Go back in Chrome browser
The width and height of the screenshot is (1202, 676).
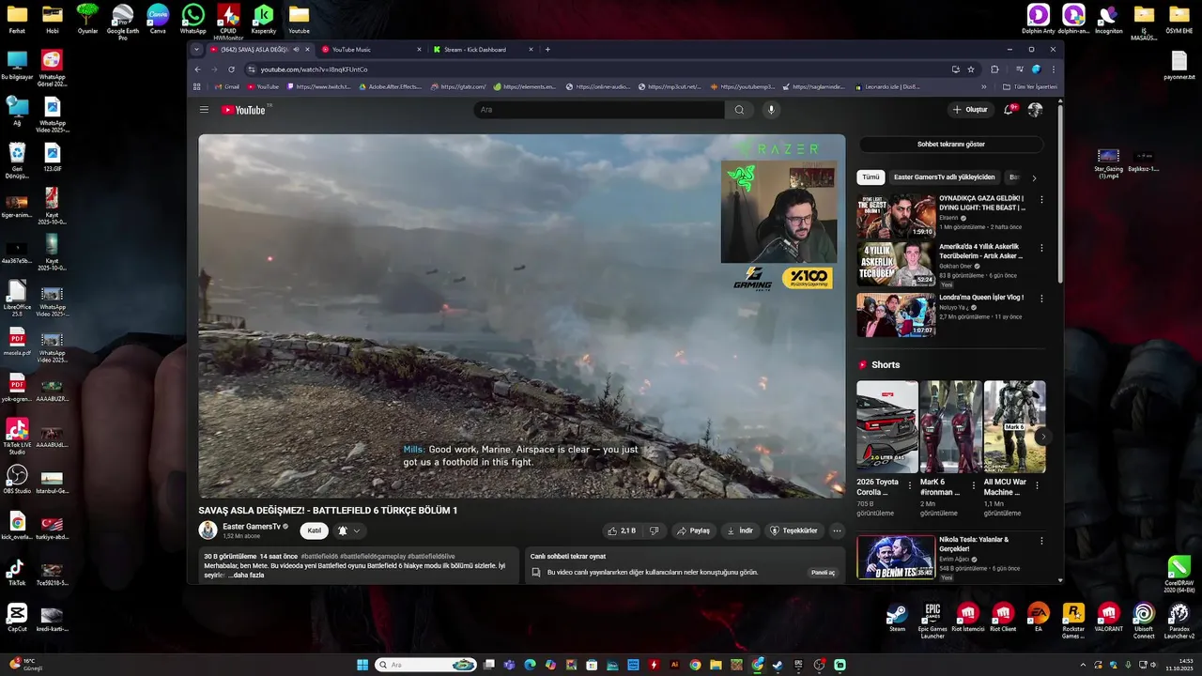197,69
